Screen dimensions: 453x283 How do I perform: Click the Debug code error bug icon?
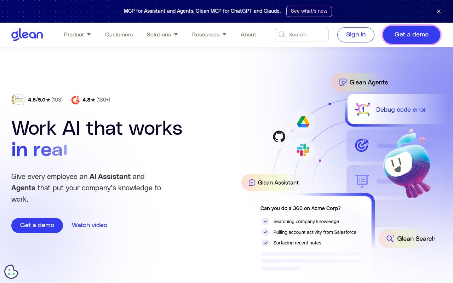tap(362, 110)
